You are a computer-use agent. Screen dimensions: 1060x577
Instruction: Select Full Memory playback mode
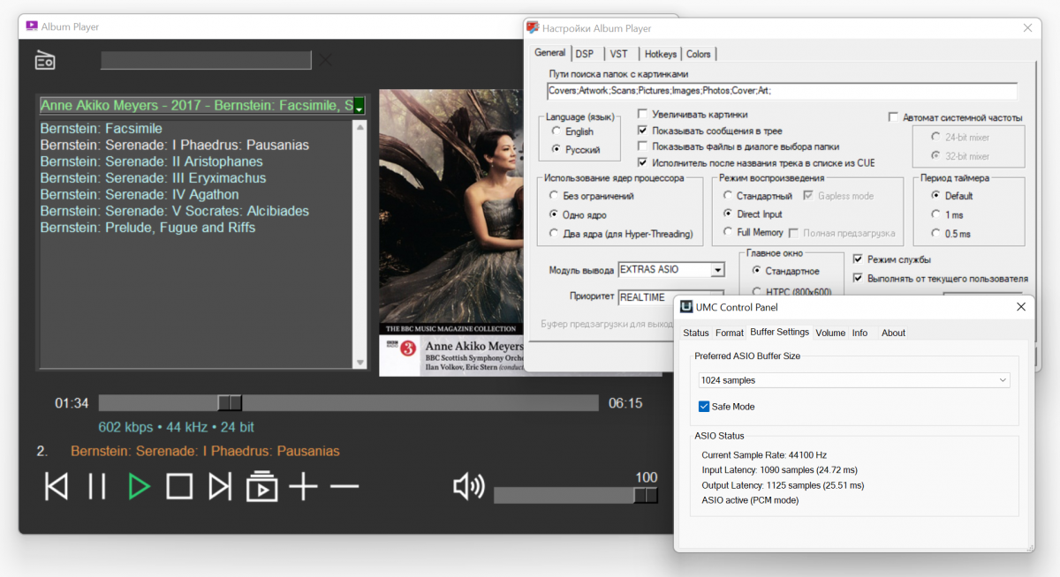point(728,233)
